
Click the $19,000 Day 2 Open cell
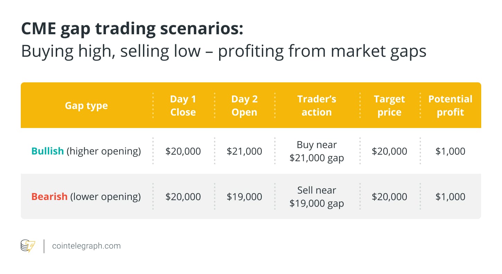coord(244,197)
